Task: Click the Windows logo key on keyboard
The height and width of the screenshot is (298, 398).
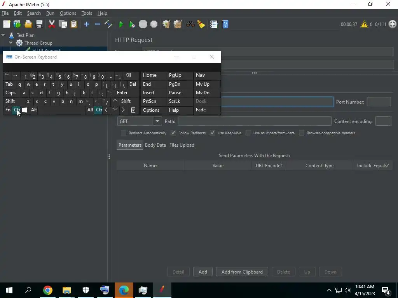Action: (24, 110)
